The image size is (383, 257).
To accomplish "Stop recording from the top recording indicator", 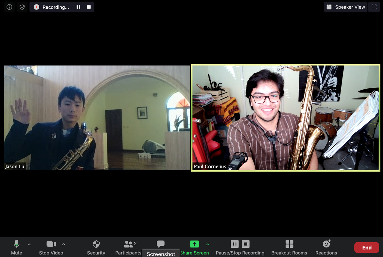I will pos(89,7).
